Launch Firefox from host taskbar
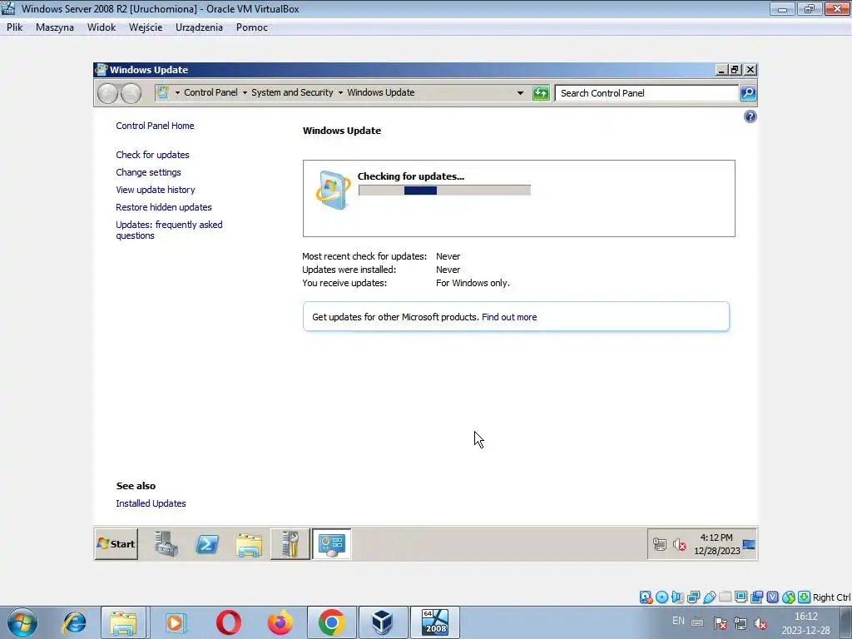 (280, 622)
